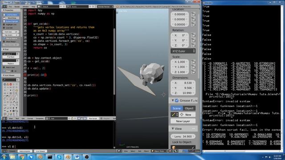This screenshot has height=160, width=285.
Task: Click the Autocomplete button in console
Action: coord(25,151)
